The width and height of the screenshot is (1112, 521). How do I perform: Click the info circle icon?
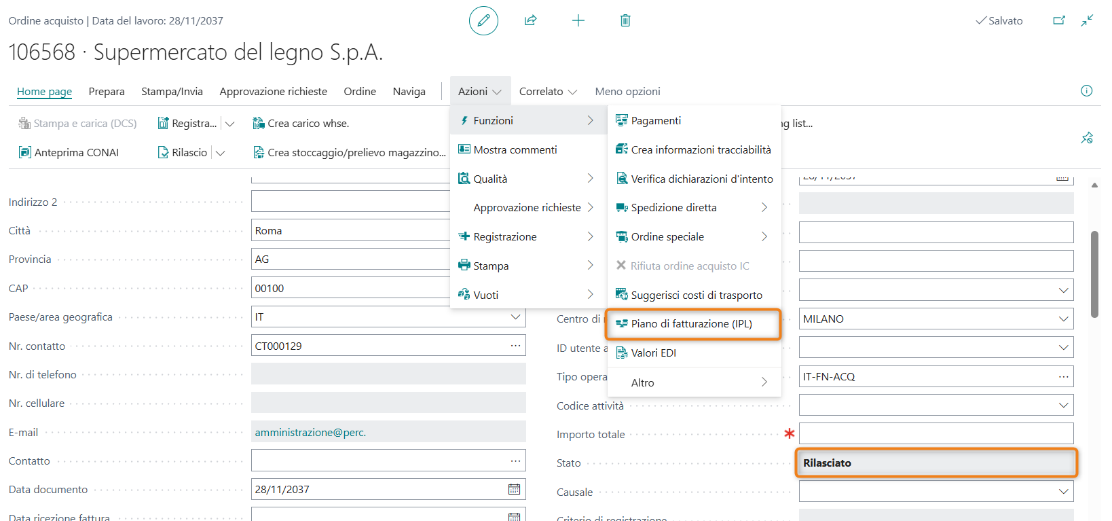(x=1087, y=91)
